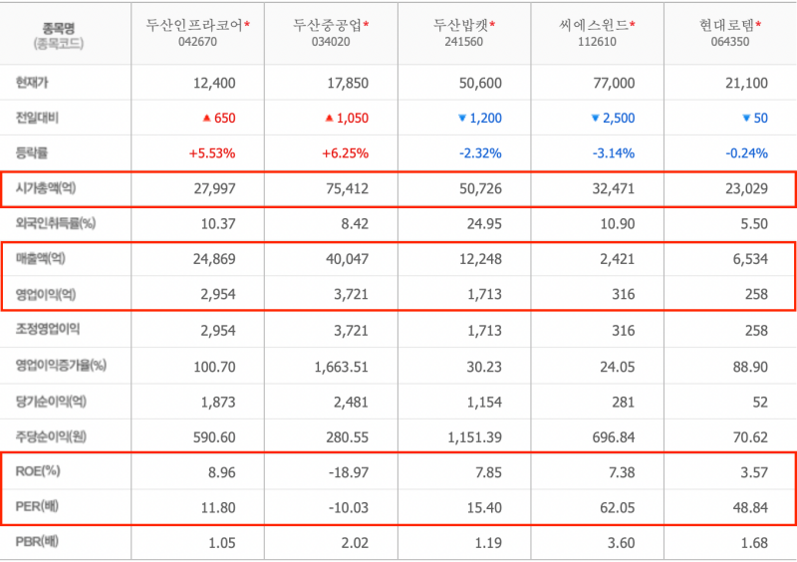The image size is (797, 562).
Task: Click the 영업이익(억) row label
Action: 46,294
